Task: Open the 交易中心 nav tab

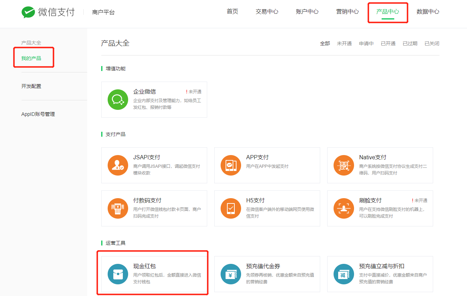Action: click(x=267, y=12)
